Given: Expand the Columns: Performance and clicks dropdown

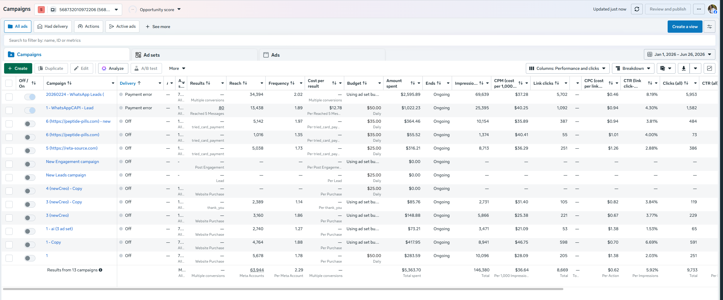Looking at the screenshot, I should pos(567,68).
